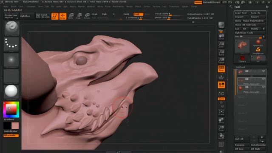The height and width of the screenshot is (153, 272).
Task: Open the Zplugin menu
Action: tap(185, 7)
